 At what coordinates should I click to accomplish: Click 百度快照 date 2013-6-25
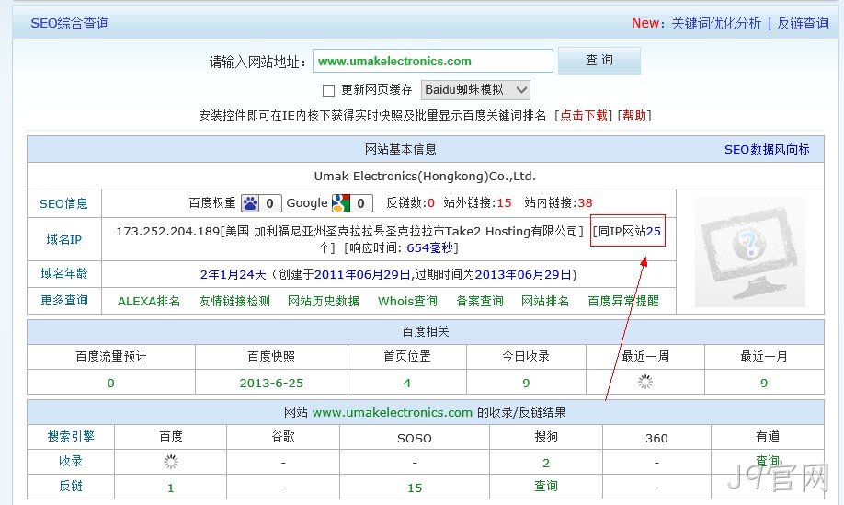271,383
